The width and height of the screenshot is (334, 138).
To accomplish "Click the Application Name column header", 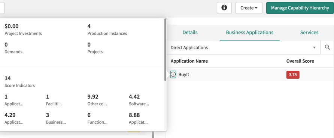I will [189, 61].
